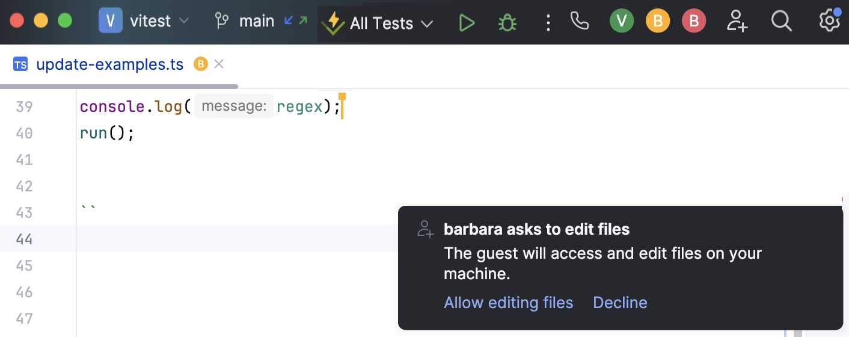849x337 pixels.
Task: Run All Tests with the green play icon
Action: 466,23
